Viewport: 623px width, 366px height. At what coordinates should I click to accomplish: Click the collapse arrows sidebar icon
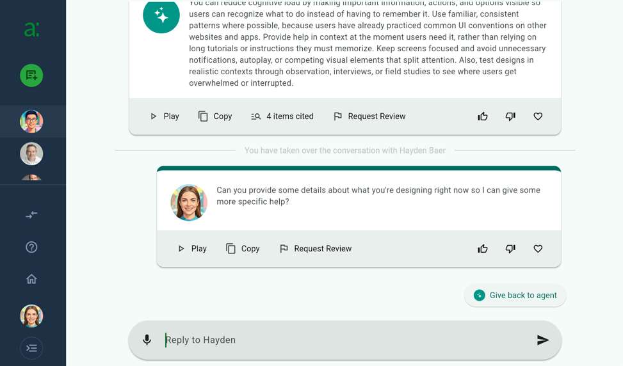point(31,215)
